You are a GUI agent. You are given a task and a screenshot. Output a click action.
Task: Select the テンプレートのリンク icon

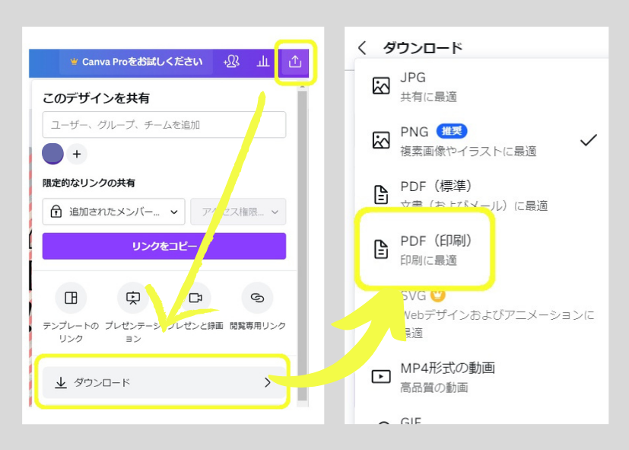[71, 298]
